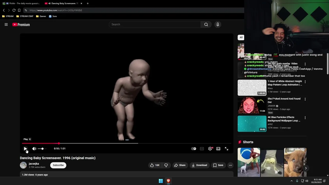Open 4K Blue Particles Effects video thumbnail

[x=252, y=124]
